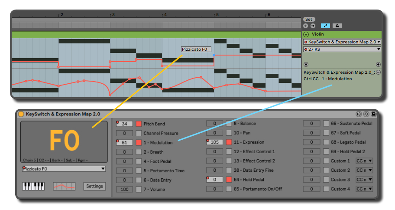Toggle Pitch Bend enable box

[139, 124]
